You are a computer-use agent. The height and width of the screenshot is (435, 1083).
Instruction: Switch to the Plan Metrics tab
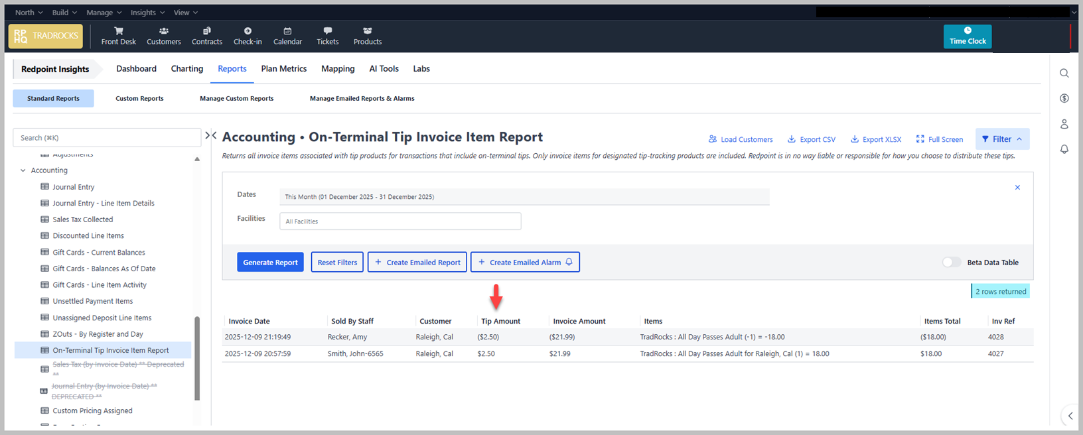[283, 69]
